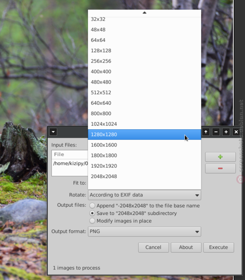Open the Rotate dropdown

pos(144,195)
